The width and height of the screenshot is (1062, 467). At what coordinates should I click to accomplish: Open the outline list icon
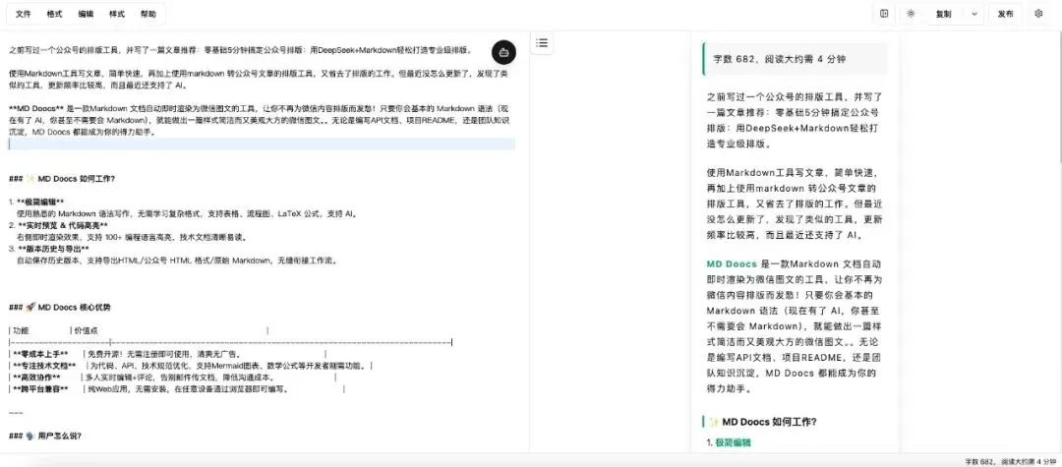coord(542,42)
